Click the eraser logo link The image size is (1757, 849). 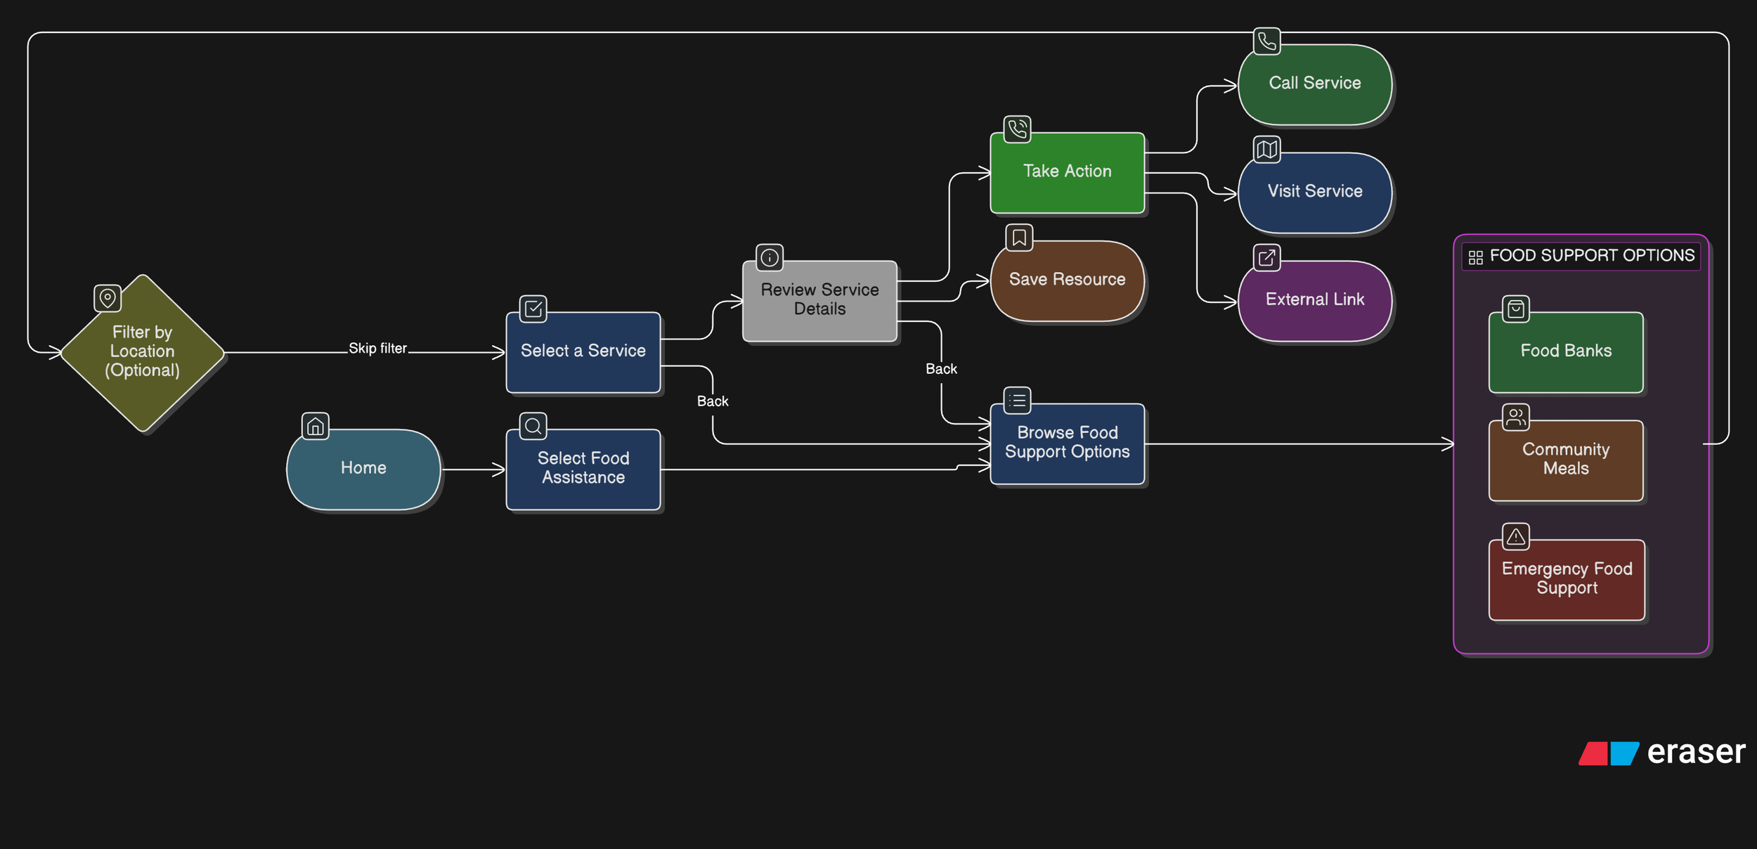coord(1661,753)
